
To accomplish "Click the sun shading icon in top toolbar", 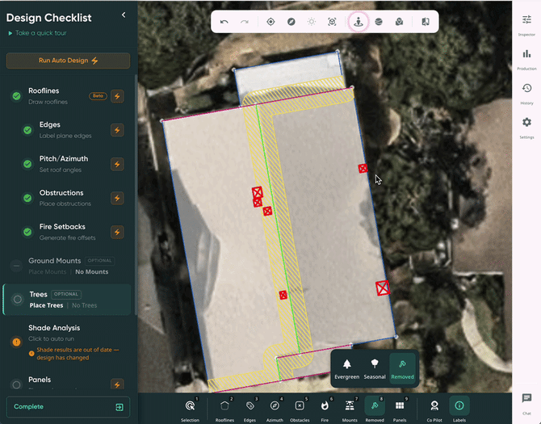I will click(x=311, y=22).
